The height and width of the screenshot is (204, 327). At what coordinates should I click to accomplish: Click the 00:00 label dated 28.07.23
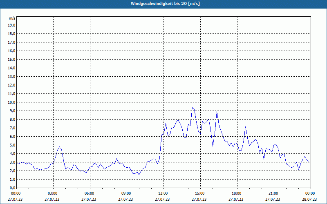[310, 193]
